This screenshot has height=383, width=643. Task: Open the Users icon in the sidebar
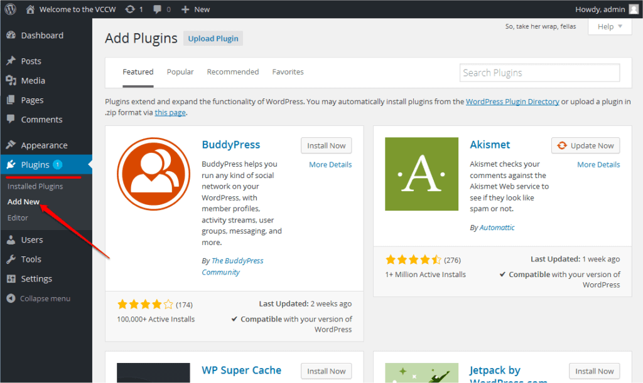[13, 239]
